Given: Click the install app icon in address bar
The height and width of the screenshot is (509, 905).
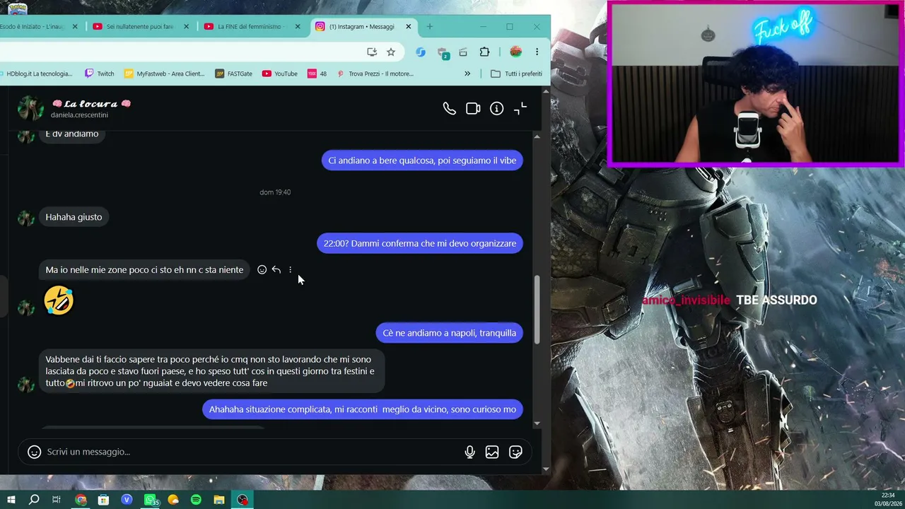Looking at the screenshot, I should click(372, 52).
